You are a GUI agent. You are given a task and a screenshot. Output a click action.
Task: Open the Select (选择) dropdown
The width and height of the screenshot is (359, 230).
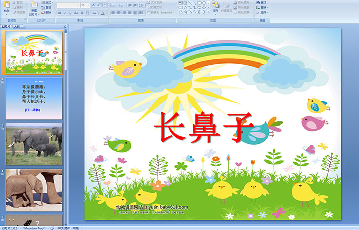[x=263, y=12]
